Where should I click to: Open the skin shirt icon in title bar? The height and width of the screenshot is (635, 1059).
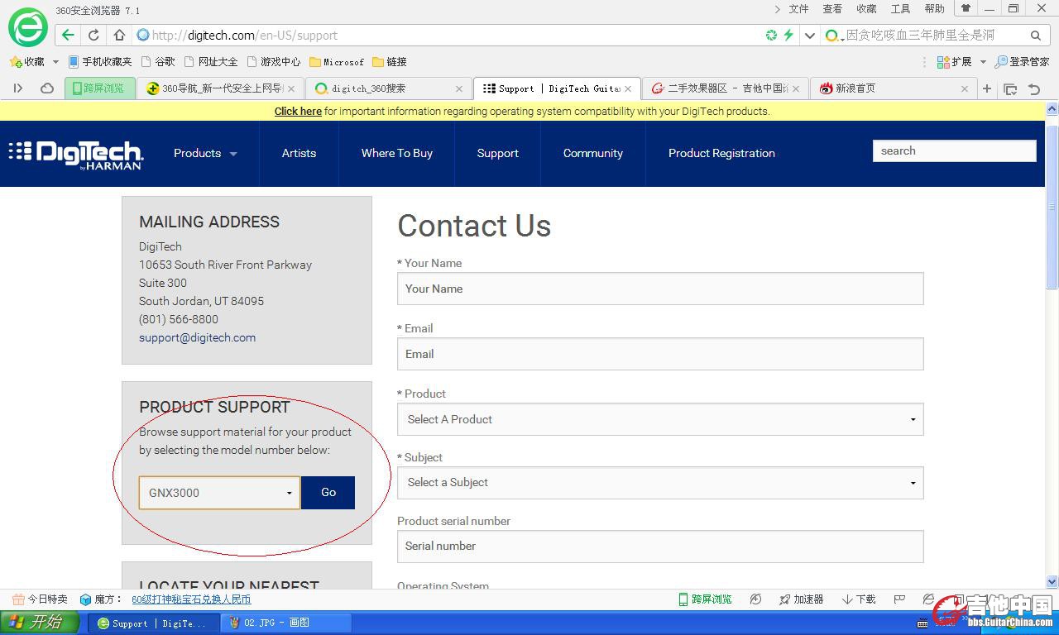point(966,8)
